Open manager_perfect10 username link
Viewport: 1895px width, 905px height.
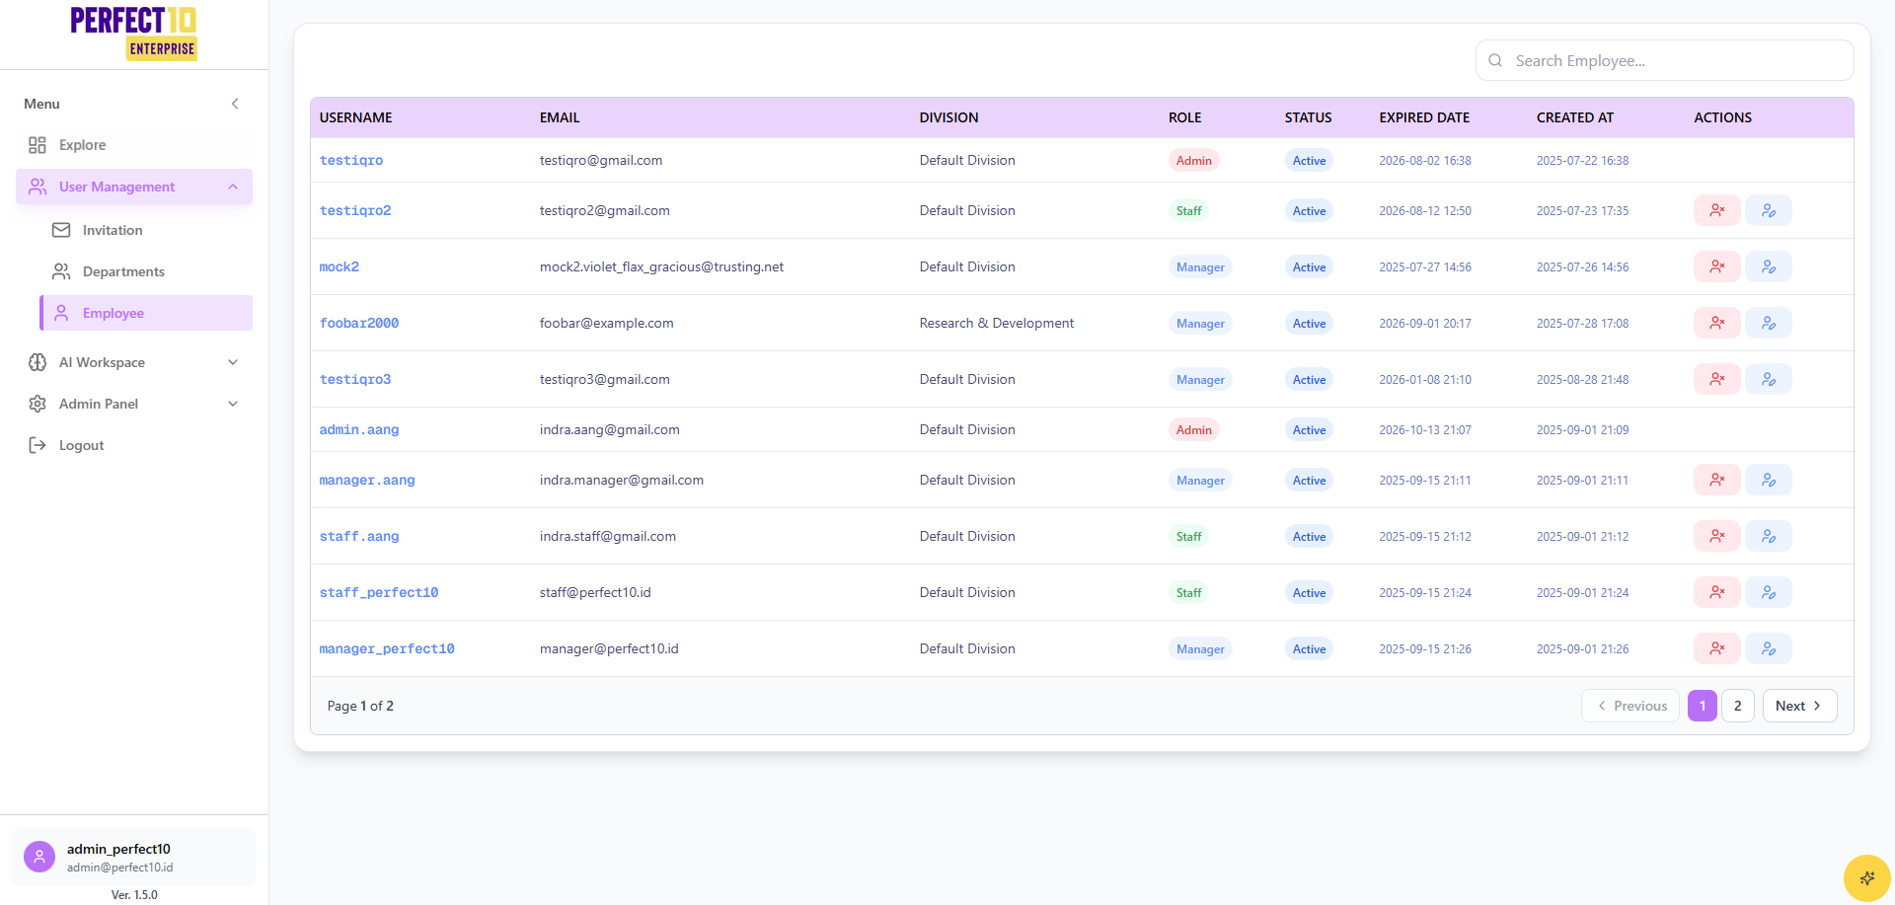point(387,648)
